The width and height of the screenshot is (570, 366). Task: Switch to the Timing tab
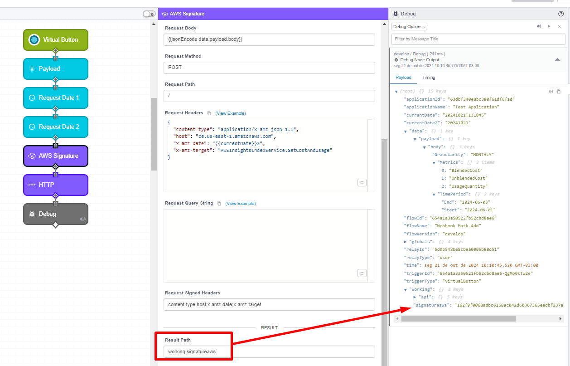[x=429, y=78]
